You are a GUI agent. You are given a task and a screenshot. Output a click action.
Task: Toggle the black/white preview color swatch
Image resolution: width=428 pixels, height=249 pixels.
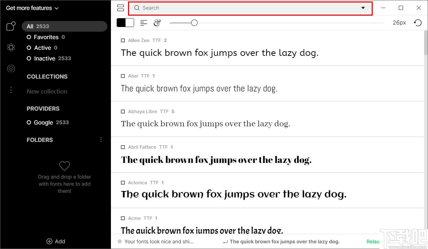point(125,23)
